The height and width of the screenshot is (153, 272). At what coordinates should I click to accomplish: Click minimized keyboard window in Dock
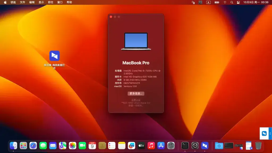point(239,146)
